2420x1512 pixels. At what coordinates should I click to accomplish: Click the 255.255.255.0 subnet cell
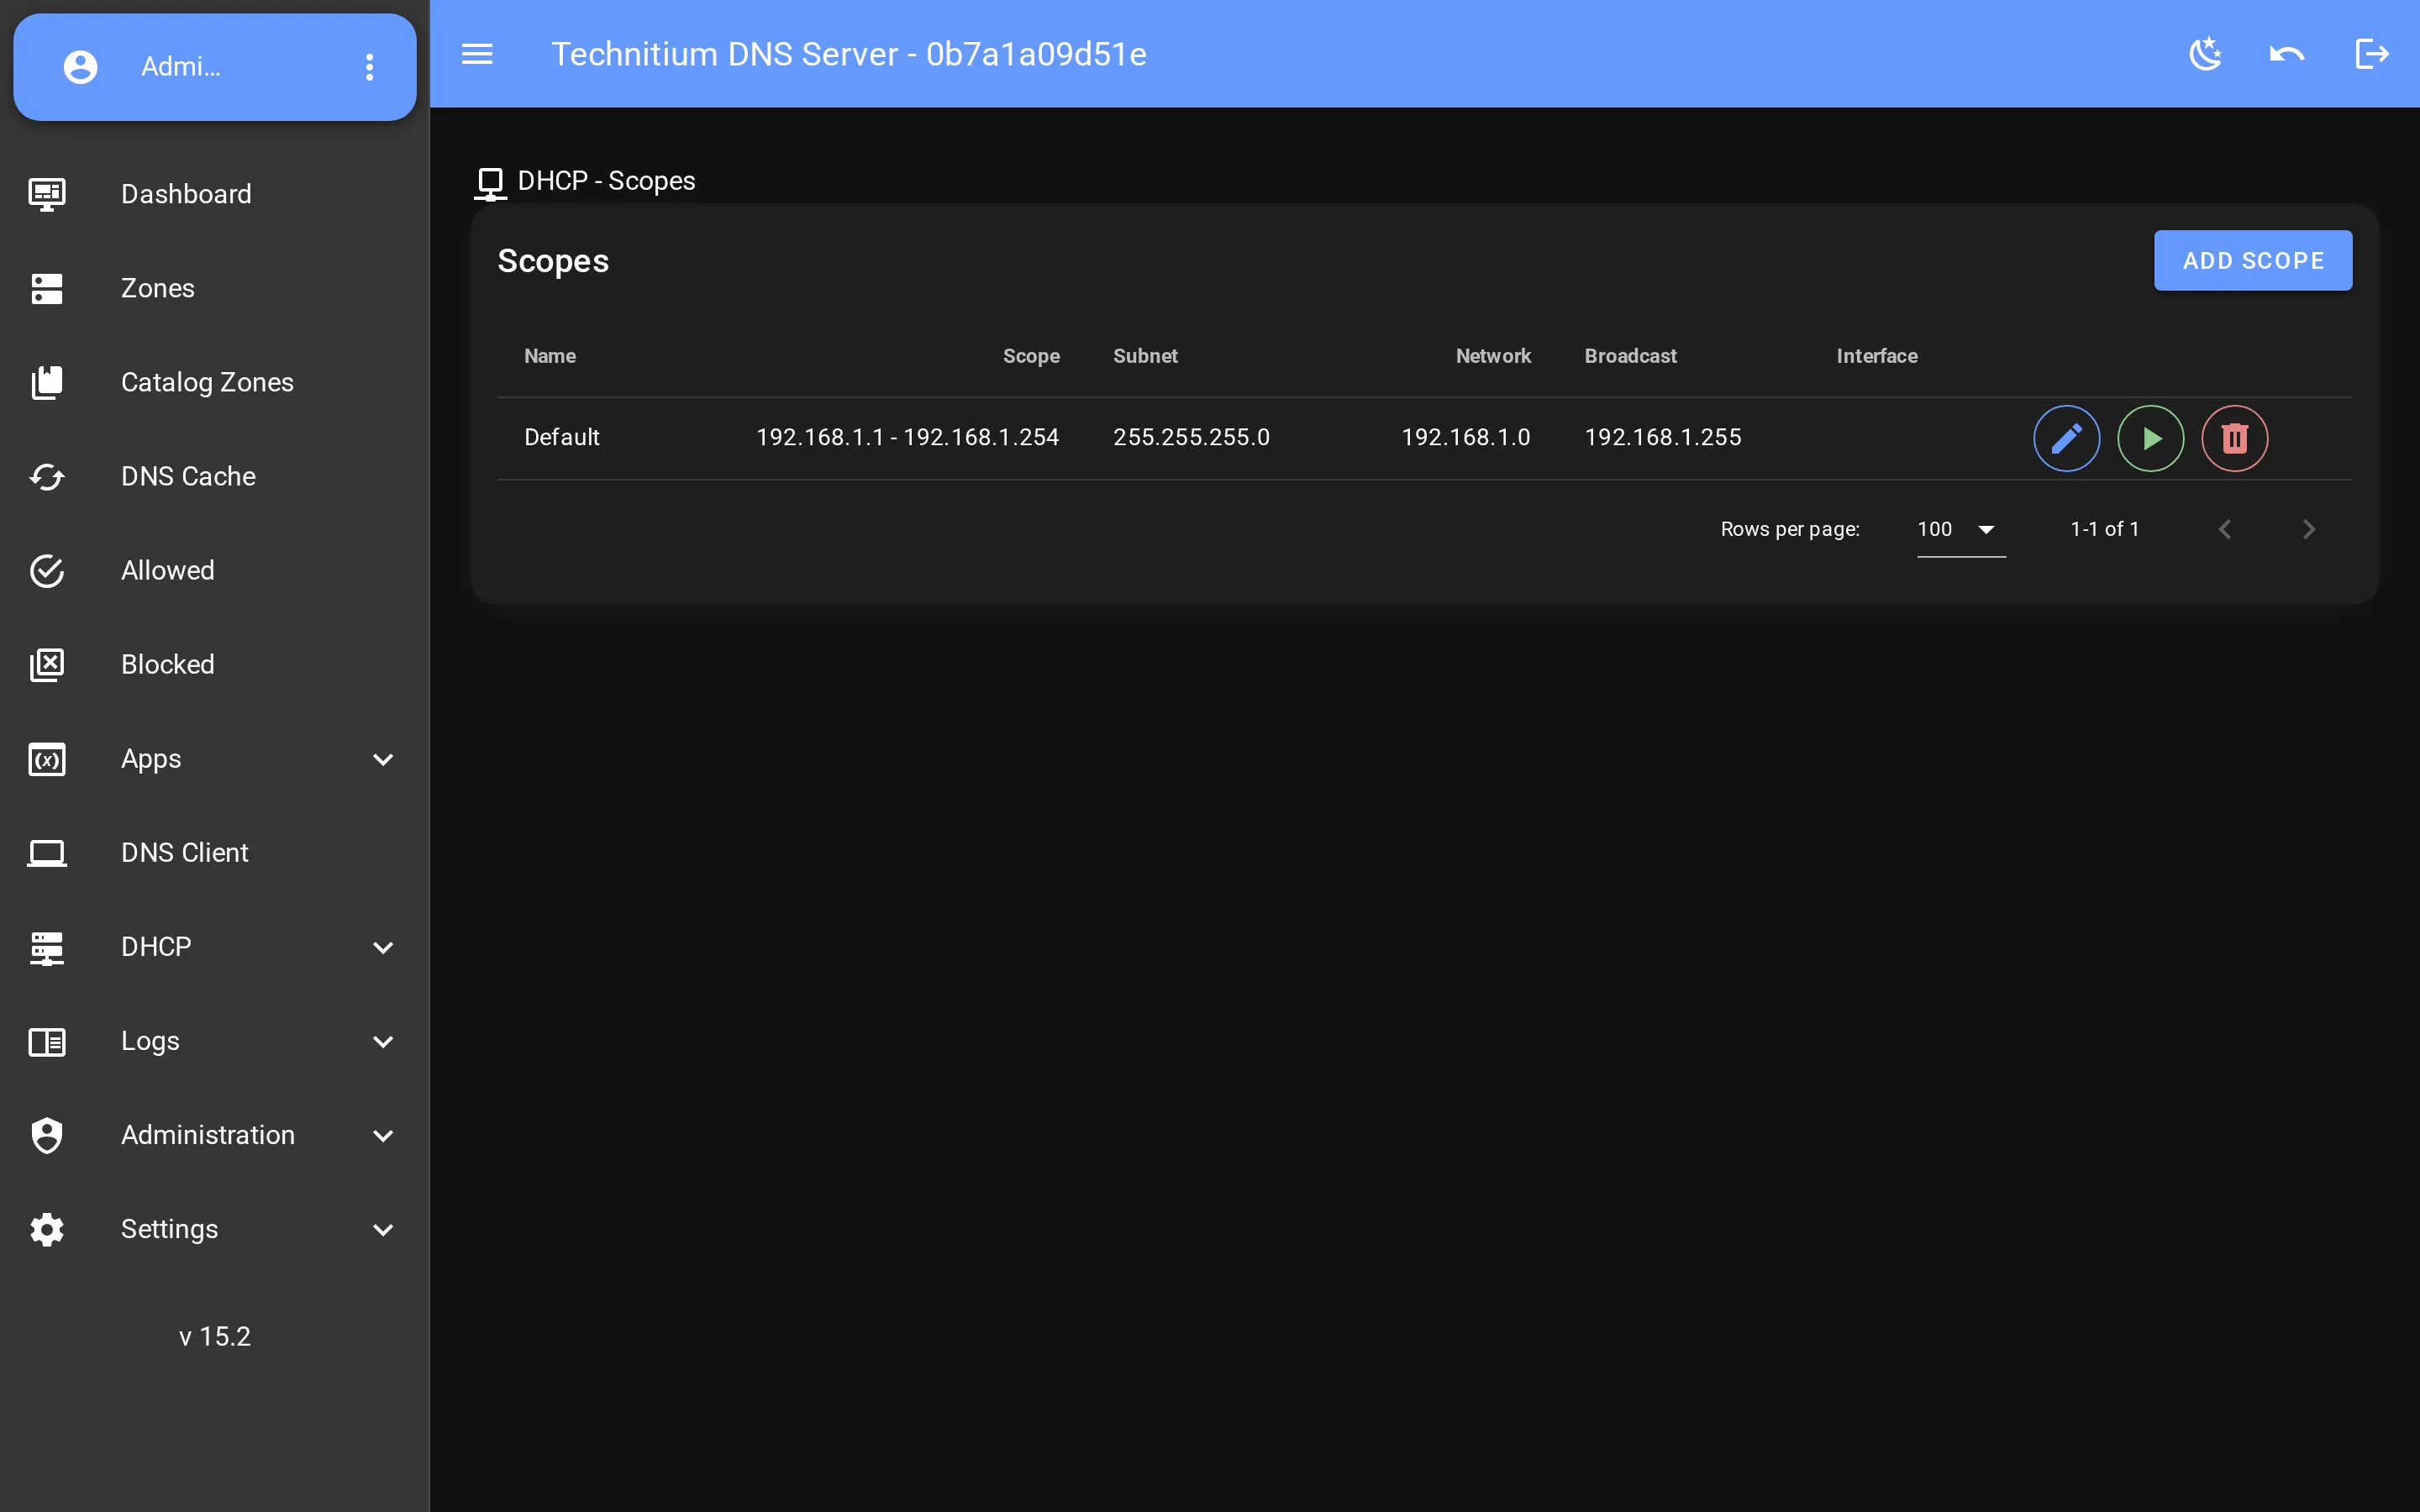pos(1191,438)
